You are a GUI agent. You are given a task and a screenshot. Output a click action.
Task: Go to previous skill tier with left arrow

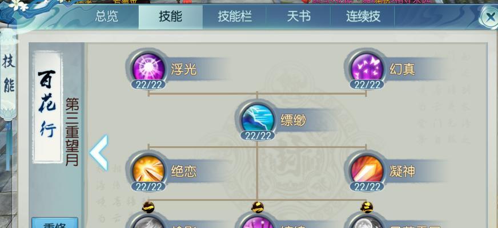point(99,153)
